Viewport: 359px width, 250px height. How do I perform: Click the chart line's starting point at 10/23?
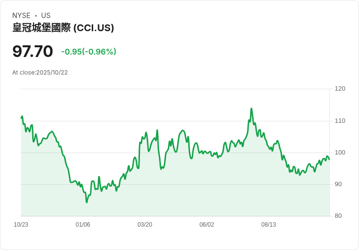click(x=21, y=118)
